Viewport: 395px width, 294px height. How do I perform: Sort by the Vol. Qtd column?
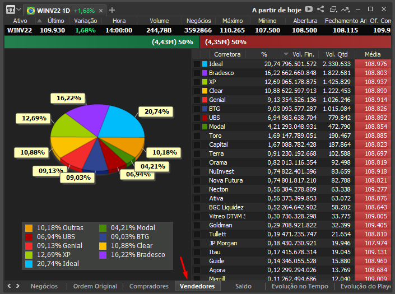point(337,54)
